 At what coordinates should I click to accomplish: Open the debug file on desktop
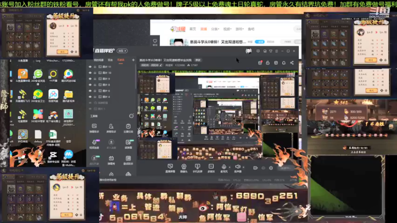click(x=38, y=137)
